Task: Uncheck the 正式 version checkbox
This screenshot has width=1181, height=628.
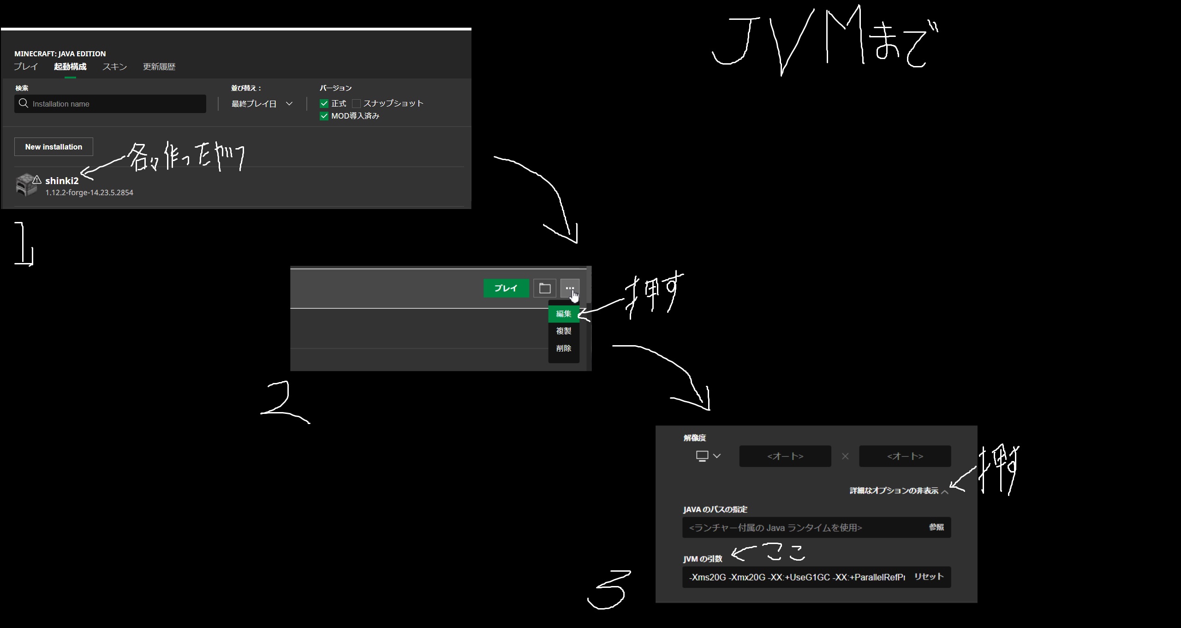Action: [x=324, y=103]
